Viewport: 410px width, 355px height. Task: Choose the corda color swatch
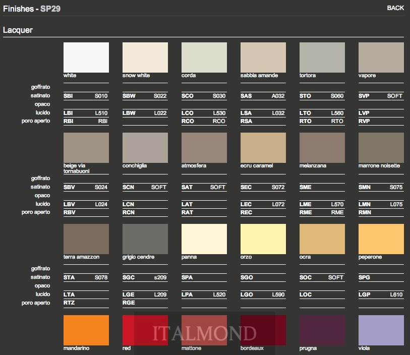(x=204, y=57)
